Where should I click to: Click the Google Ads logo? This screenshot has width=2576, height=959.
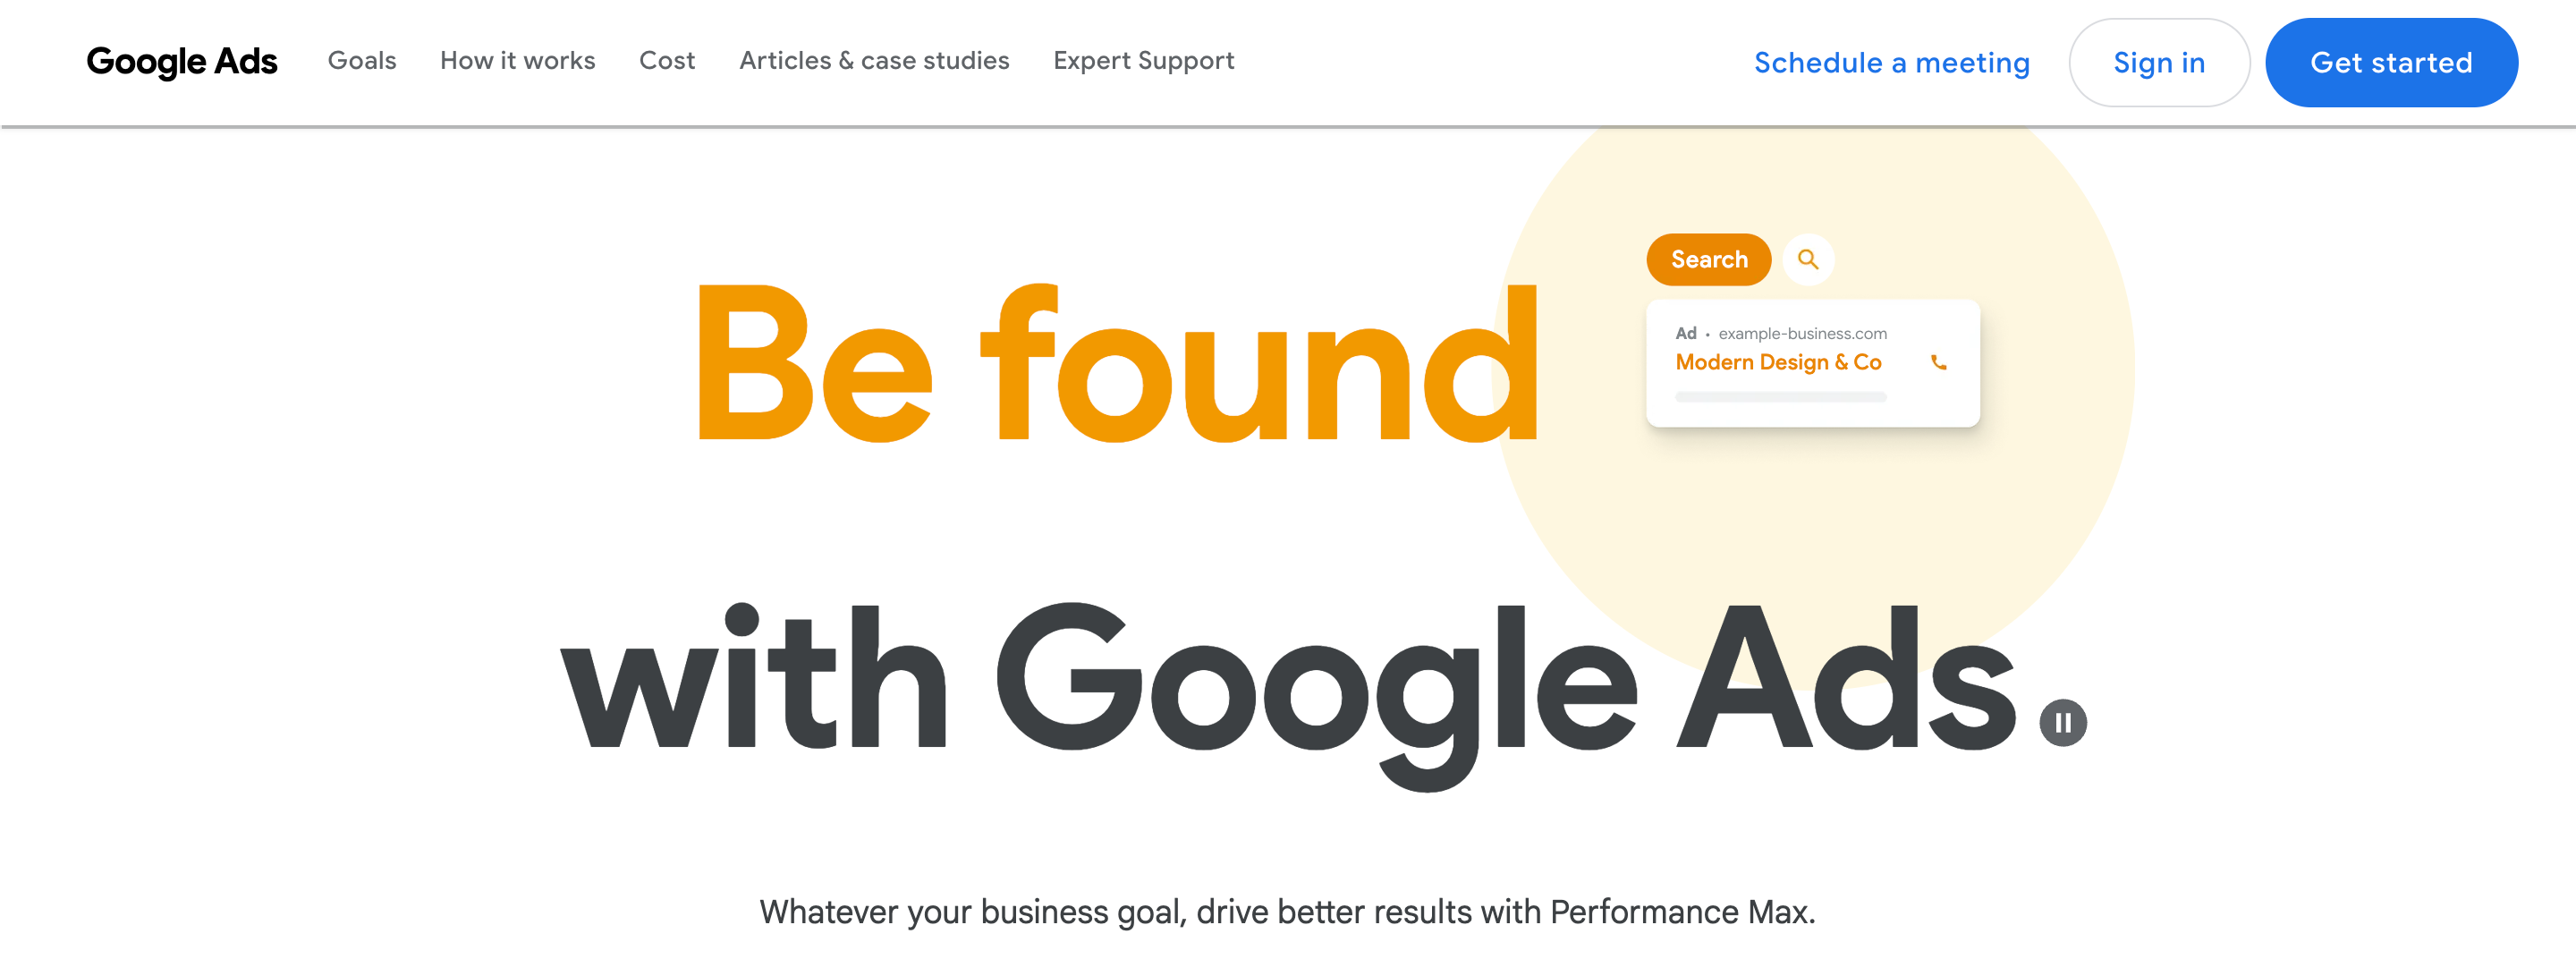tap(181, 62)
